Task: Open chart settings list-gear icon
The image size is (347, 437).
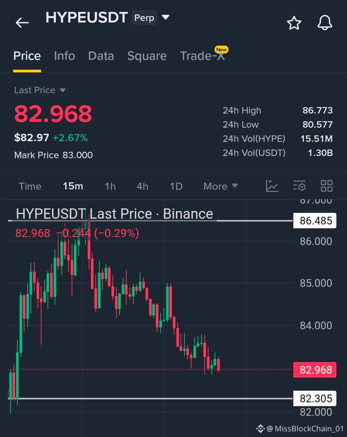Action: coord(299,186)
